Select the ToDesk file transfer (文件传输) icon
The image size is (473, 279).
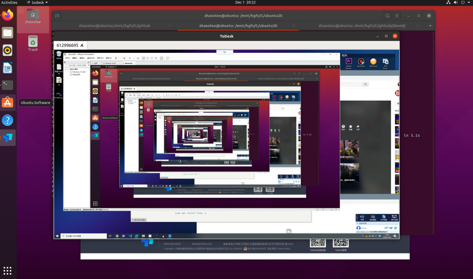tap(384, 217)
